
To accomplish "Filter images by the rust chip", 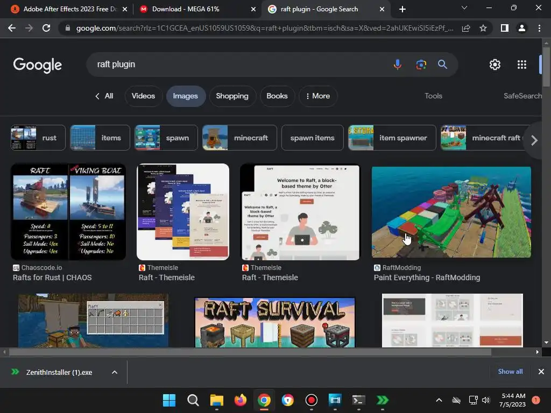I will (x=38, y=138).
